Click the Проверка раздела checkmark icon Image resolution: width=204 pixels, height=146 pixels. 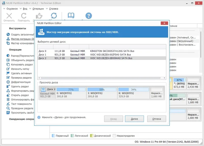tap(8, 78)
